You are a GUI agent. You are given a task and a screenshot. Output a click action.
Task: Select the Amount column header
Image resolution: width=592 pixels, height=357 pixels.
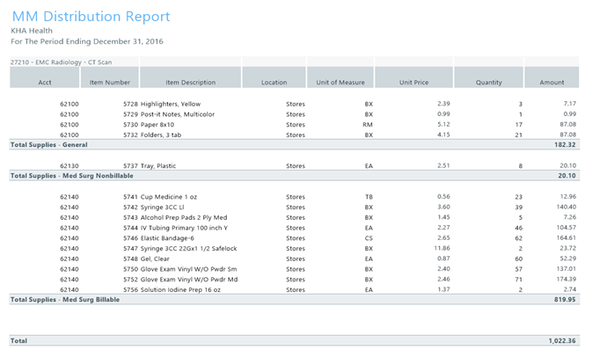pyautogui.click(x=552, y=83)
